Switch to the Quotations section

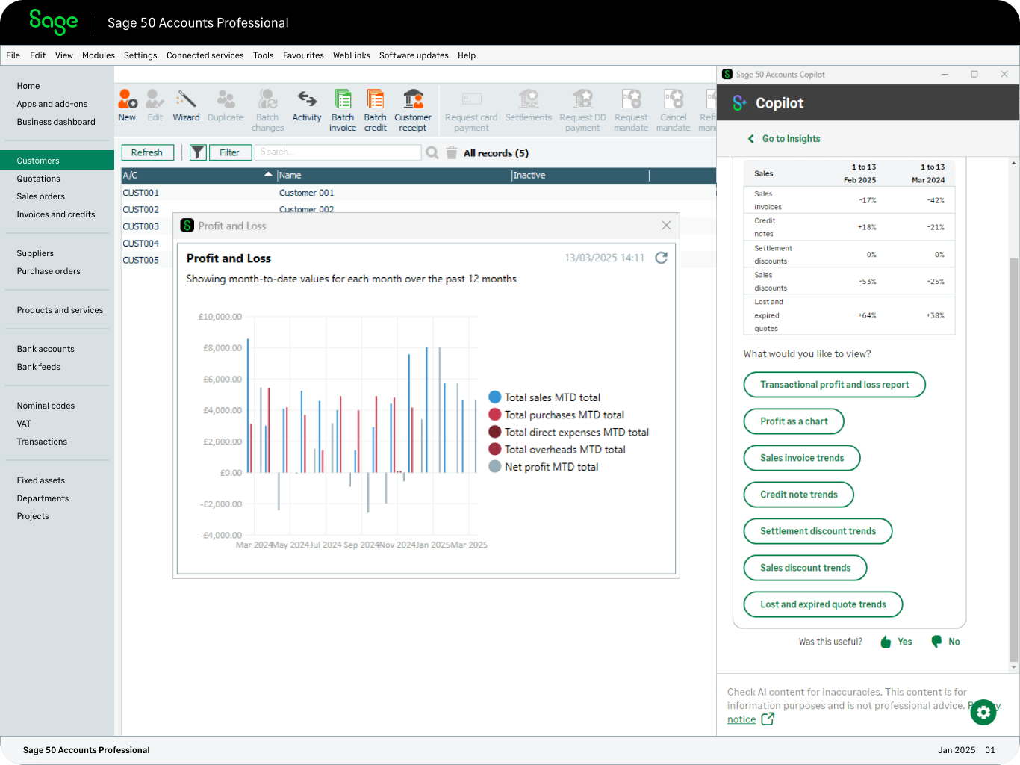37,178
